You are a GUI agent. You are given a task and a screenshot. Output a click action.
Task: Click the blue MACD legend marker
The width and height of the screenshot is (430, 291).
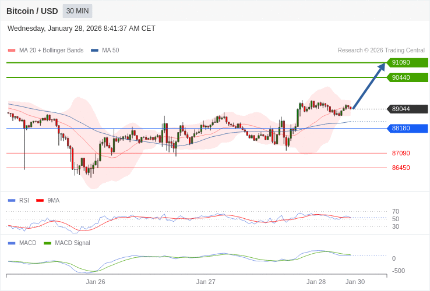click(x=12, y=243)
